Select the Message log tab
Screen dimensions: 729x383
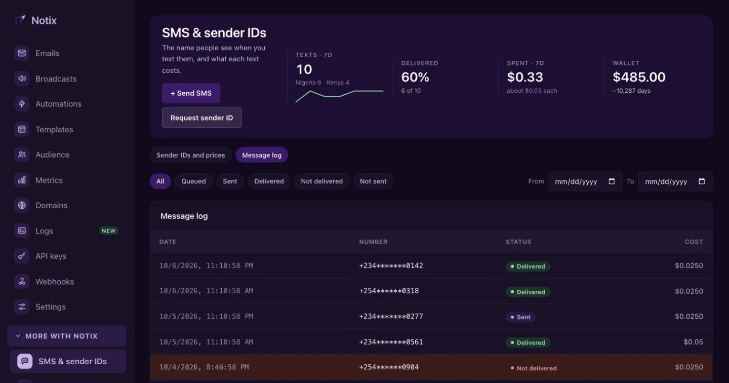click(262, 155)
